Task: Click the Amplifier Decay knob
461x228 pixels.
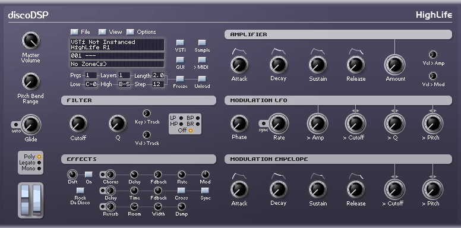Action: pos(279,65)
